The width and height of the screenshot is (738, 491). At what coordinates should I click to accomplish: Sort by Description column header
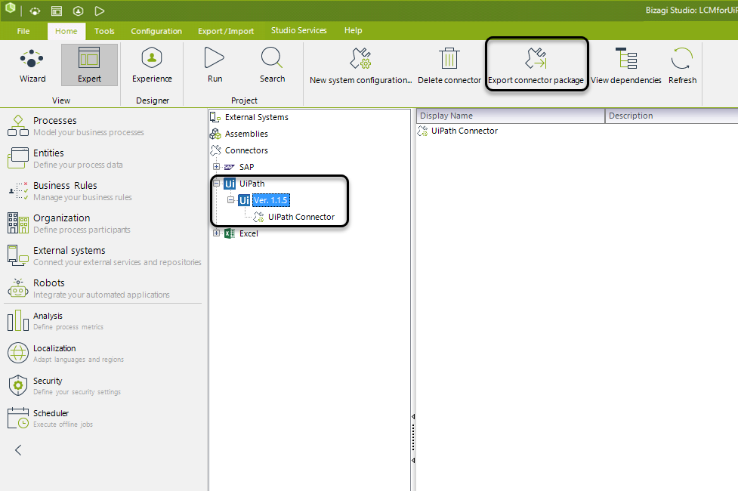(x=672, y=116)
